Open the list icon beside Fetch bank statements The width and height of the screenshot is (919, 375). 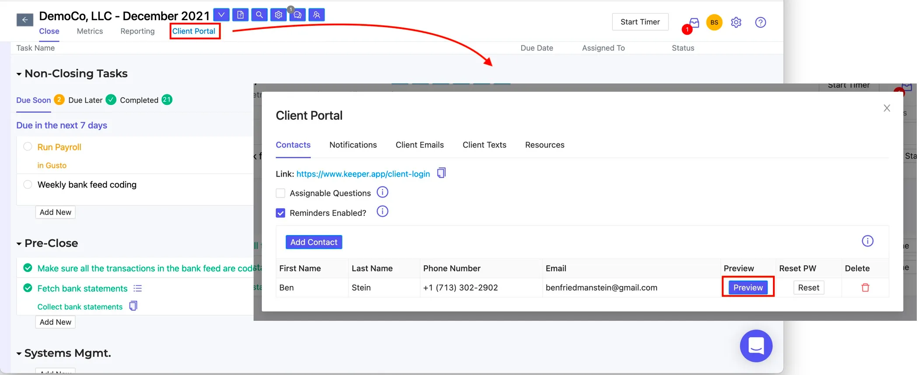point(138,288)
